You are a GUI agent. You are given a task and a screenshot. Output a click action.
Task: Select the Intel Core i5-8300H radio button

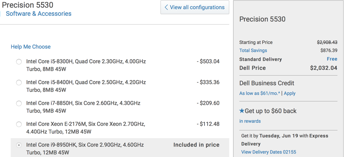19,61
